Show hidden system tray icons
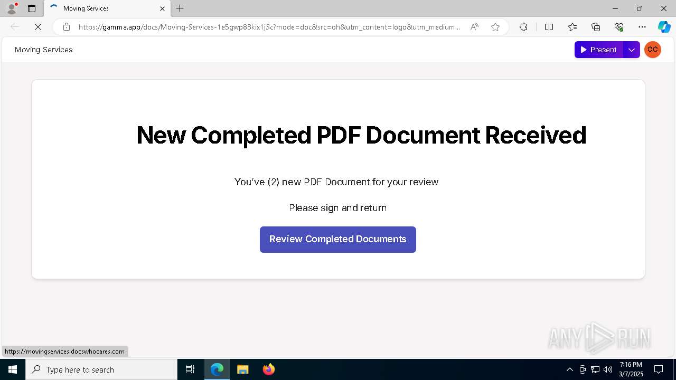This screenshot has height=380, width=676. [x=569, y=369]
